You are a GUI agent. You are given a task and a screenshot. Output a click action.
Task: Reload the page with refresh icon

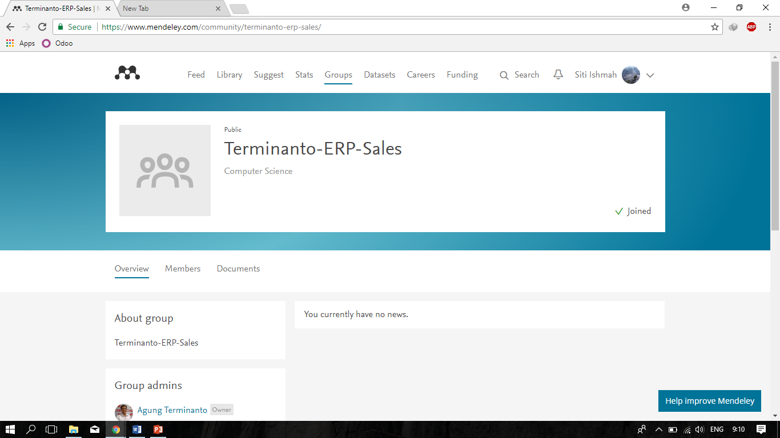[x=42, y=27]
